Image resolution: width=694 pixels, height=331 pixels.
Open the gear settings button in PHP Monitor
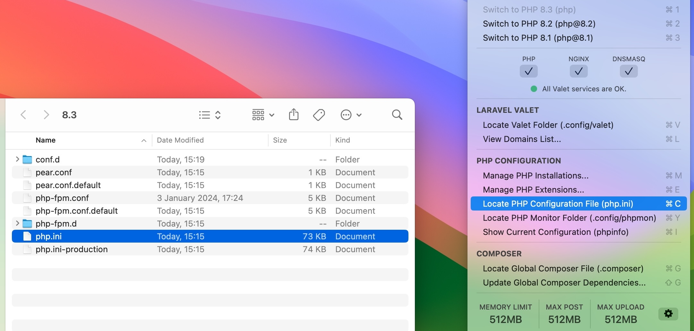click(x=668, y=314)
